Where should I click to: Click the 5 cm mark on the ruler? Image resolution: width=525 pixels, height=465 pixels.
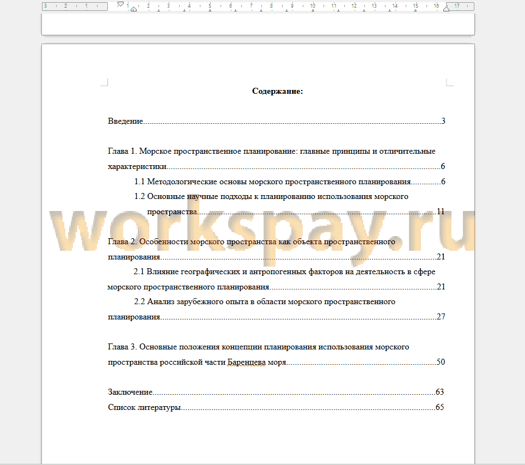[x=210, y=5]
